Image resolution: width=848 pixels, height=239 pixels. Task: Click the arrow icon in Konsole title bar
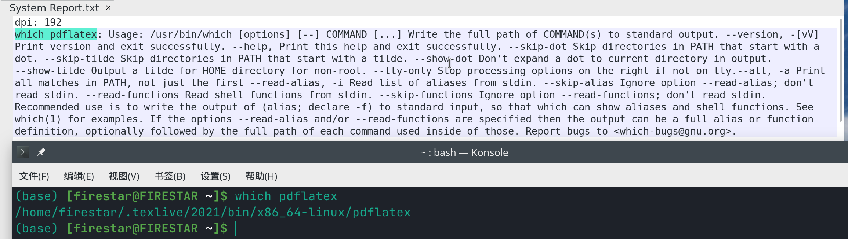[22, 152]
